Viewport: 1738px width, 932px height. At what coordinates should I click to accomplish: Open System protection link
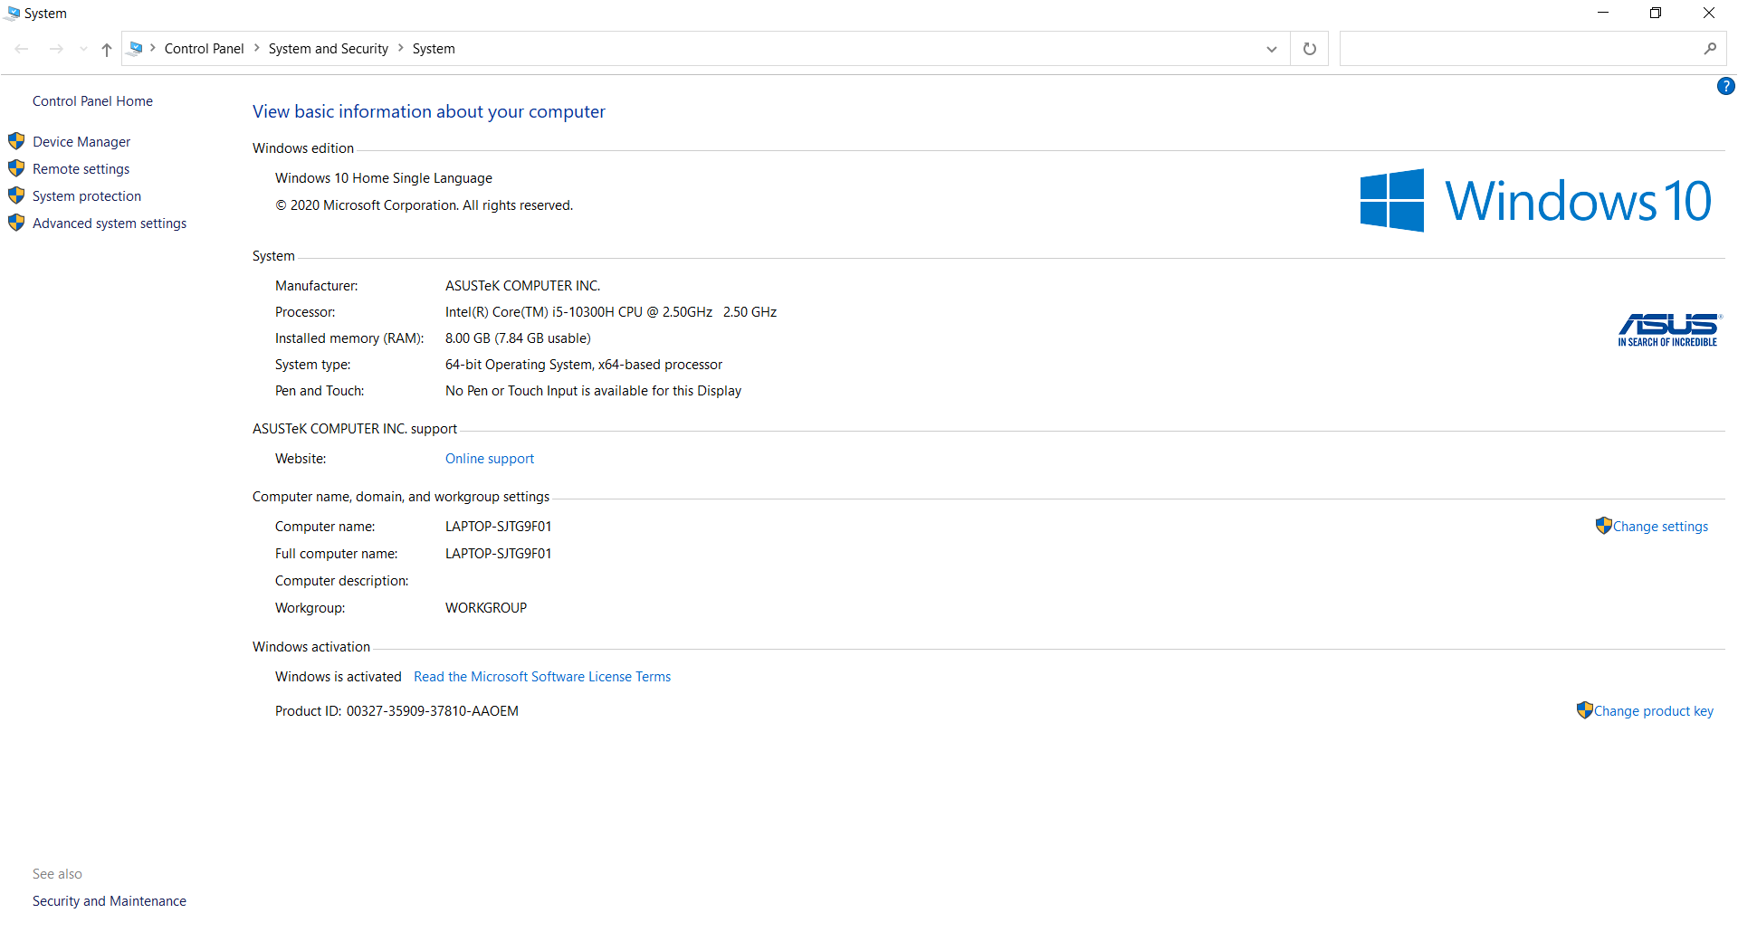[x=87, y=196]
